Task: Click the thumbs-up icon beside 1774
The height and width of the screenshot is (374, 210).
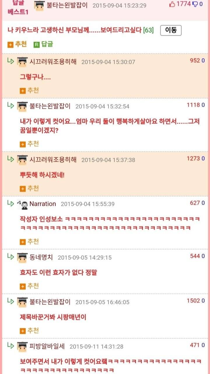Action: pos(172,4)
